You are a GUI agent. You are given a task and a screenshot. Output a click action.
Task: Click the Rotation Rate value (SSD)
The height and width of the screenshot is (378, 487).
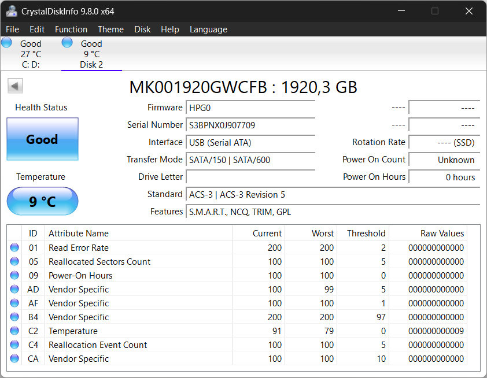(x=444, y=142)
